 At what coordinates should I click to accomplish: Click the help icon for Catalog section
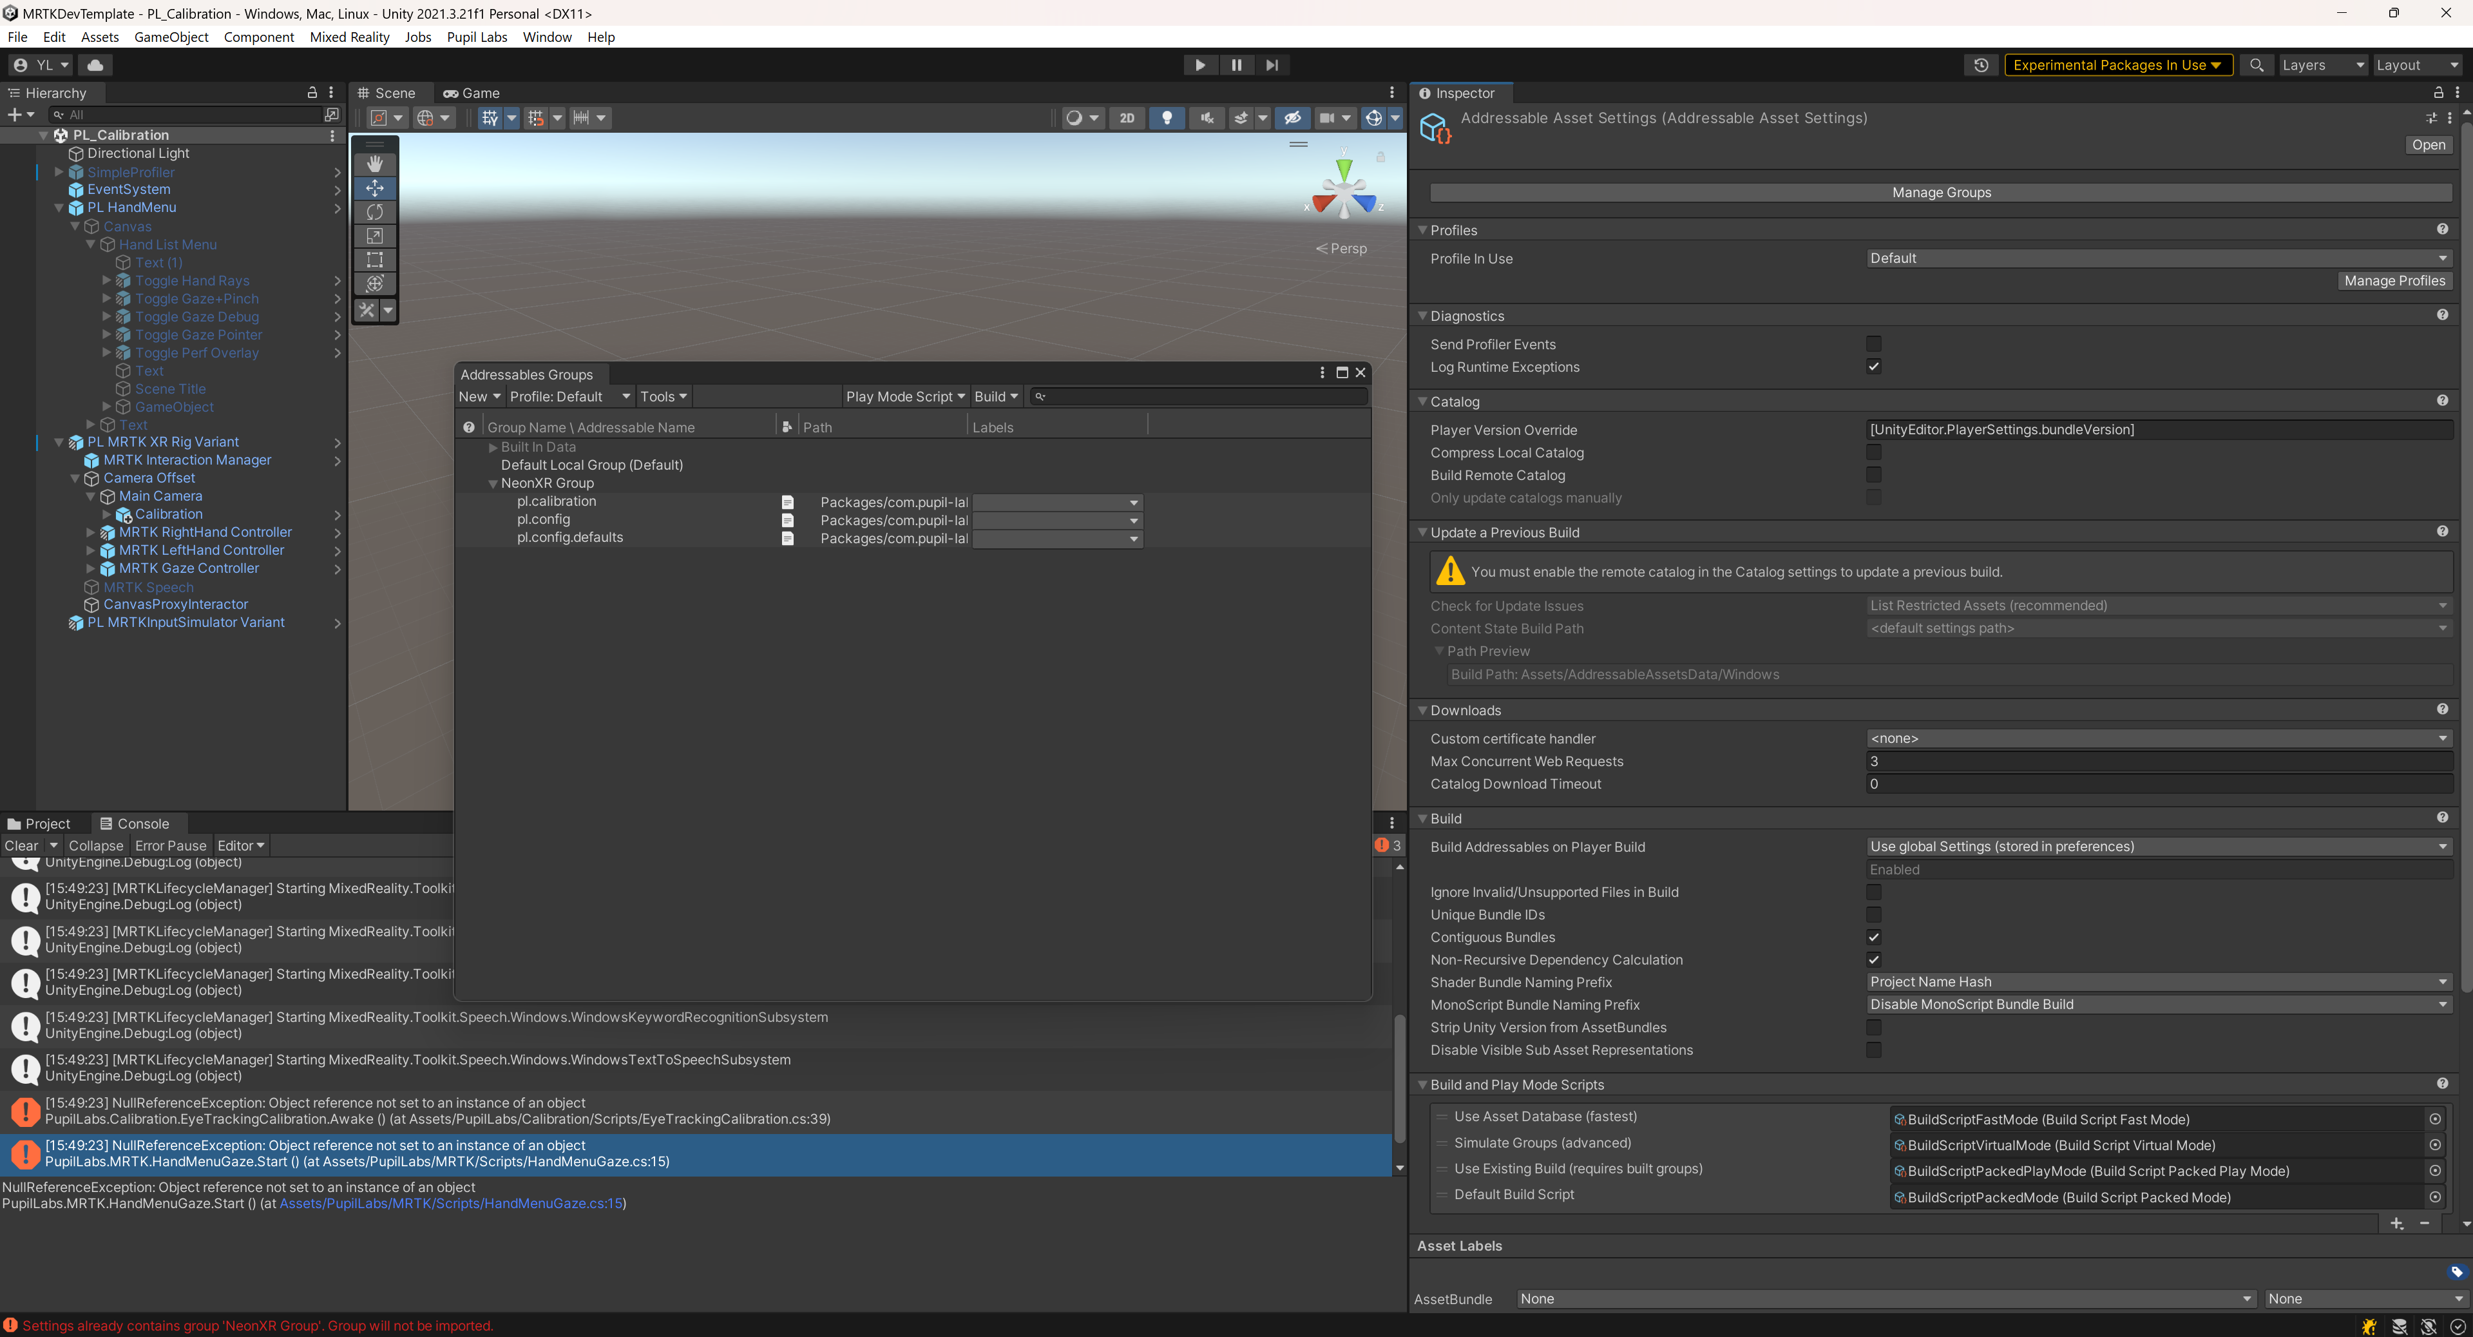pos(2442,399)
